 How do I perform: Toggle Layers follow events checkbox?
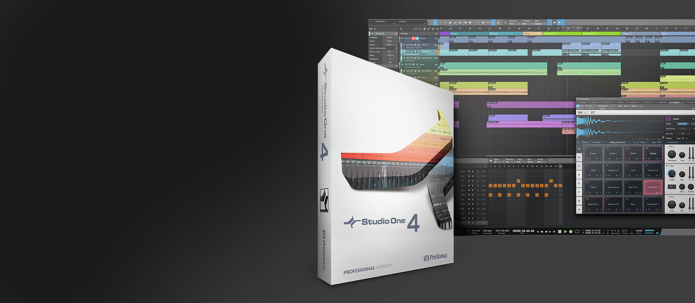[396, 48]
